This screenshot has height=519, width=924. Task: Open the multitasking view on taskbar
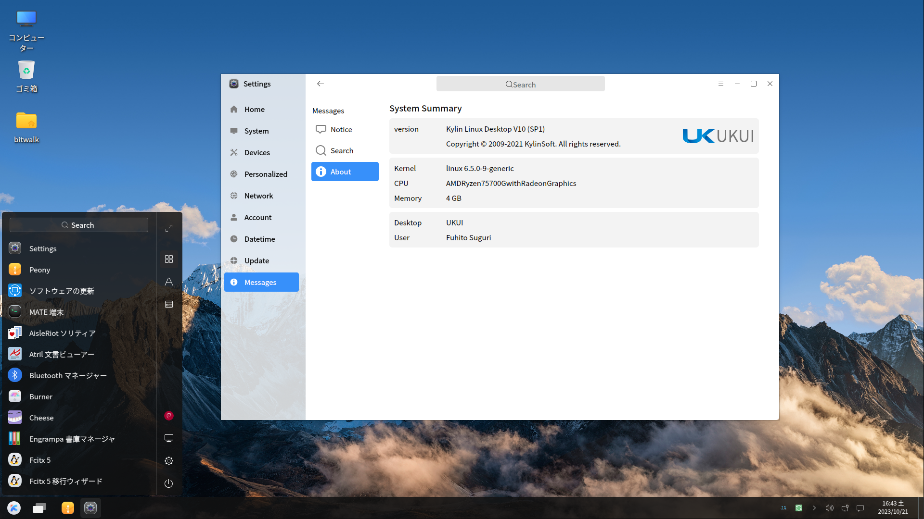point(39,508)
